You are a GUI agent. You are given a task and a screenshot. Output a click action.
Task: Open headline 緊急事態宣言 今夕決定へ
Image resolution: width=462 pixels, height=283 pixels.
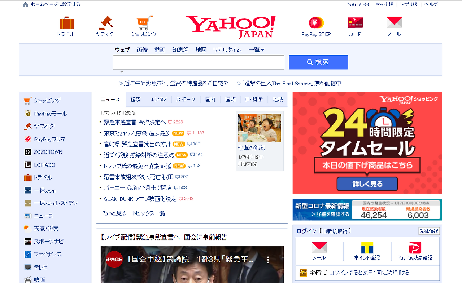pos(135,122)
